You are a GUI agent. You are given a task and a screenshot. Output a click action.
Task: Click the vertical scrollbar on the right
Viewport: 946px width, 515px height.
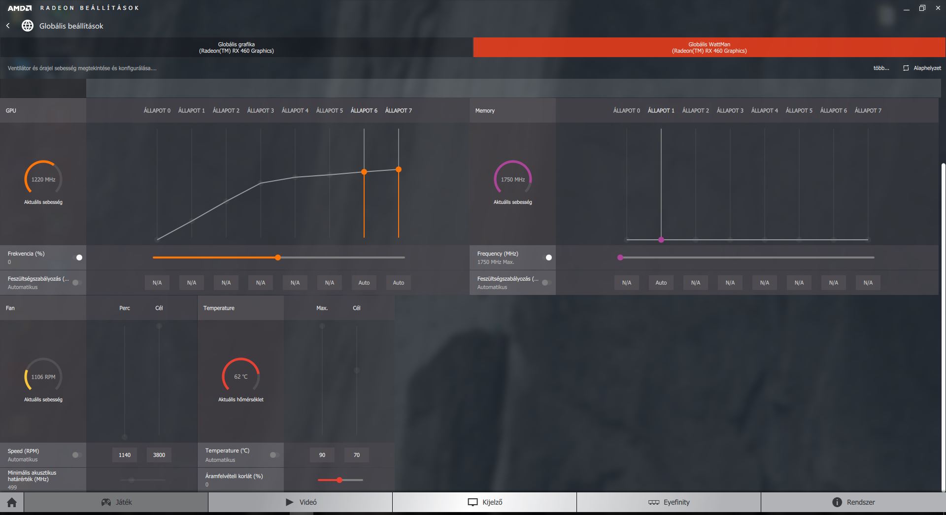click(943, 327)
